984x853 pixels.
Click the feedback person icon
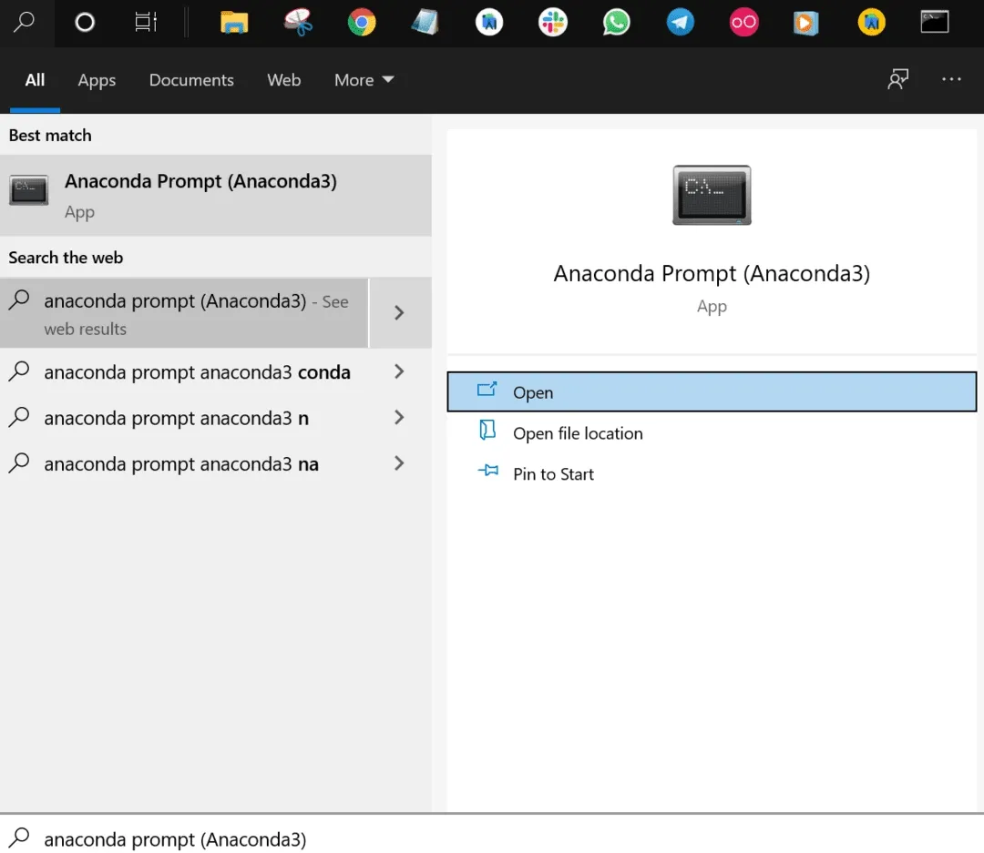coord(898,79)
